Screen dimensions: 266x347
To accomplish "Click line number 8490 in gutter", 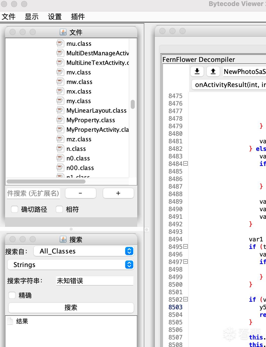I will (175, 209).
